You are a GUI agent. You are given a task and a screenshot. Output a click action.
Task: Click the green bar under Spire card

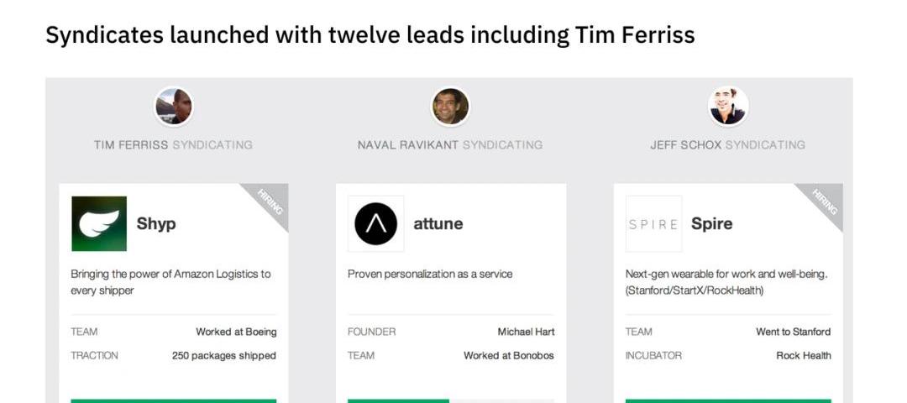click(727, 400)
